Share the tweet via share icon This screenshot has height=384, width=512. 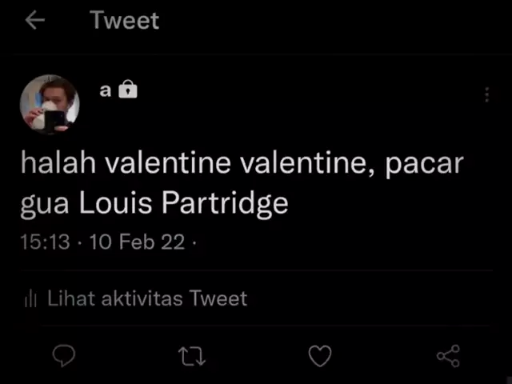[x=448, y=356]
